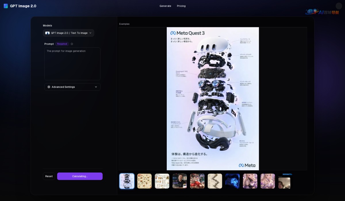Screen dimensions: 345x201
Task: Select the man in black shirt livestream thumbnail
Action: (180, 181)
